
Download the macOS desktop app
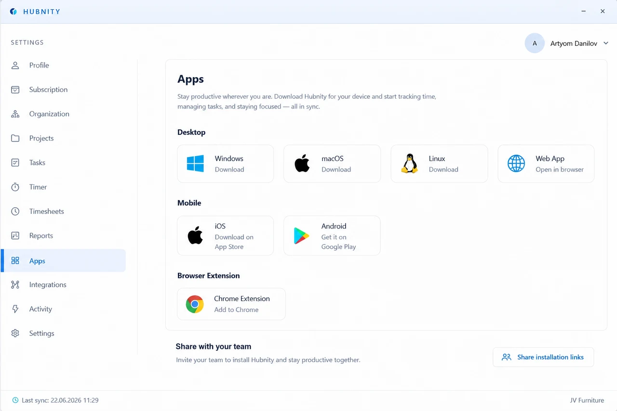tap(332, 164)
